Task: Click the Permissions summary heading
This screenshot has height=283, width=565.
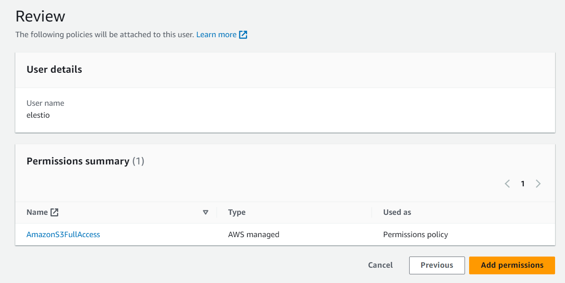Action: pos(78,161)
